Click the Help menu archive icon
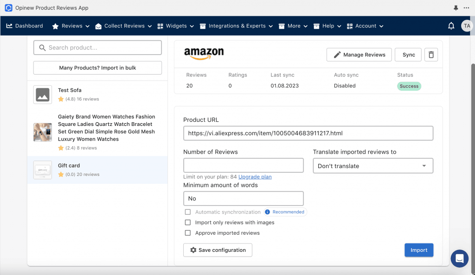The width and height of the screenshot is (475, 275). pyautogui.click(x=316, y=26)
